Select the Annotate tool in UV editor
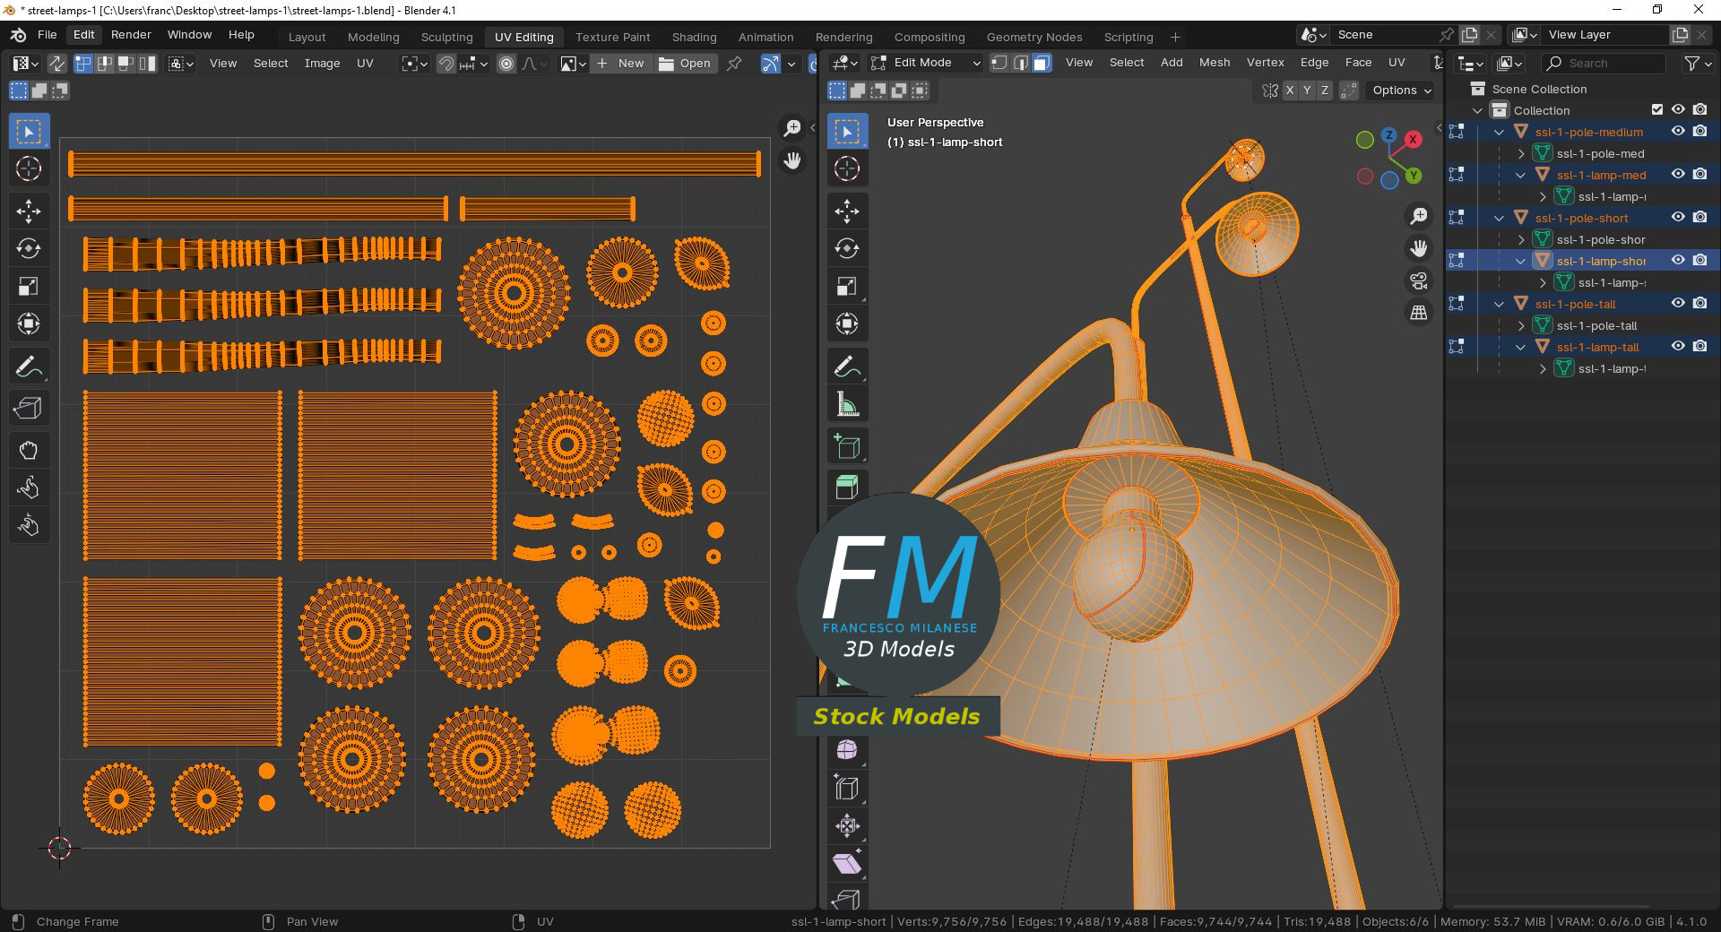 (28, 367)
